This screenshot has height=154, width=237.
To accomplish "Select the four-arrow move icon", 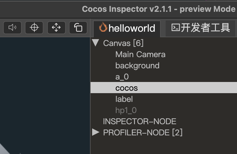I will click(x=56, y=28).
